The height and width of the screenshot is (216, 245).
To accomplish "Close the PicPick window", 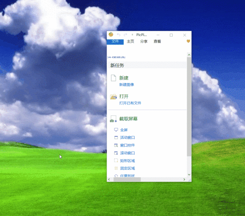I will tap(185, 35).
